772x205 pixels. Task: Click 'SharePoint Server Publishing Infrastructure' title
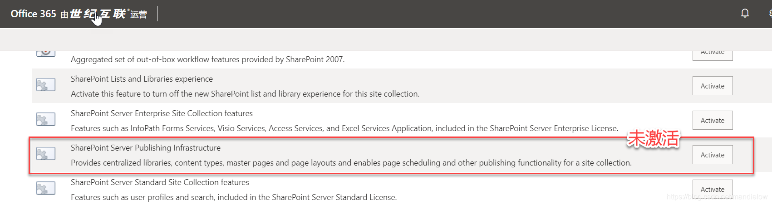point(146,148)
